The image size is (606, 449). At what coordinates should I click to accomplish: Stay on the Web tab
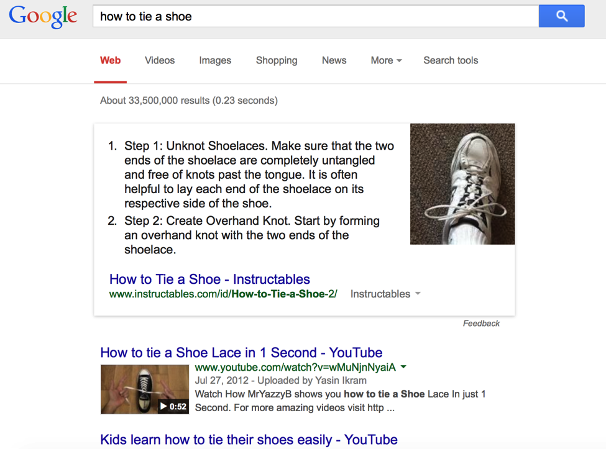(110, 60)
